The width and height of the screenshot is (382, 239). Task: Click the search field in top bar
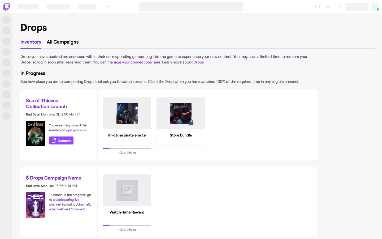tap(191, 7)
